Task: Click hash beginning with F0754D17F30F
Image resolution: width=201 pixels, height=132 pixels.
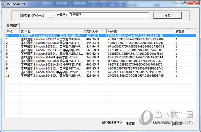Action: coord(135,50)
